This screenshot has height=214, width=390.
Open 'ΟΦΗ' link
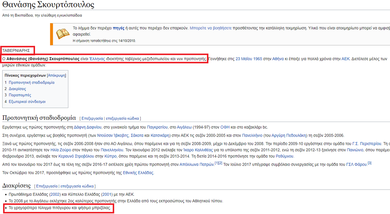point(225,127)
